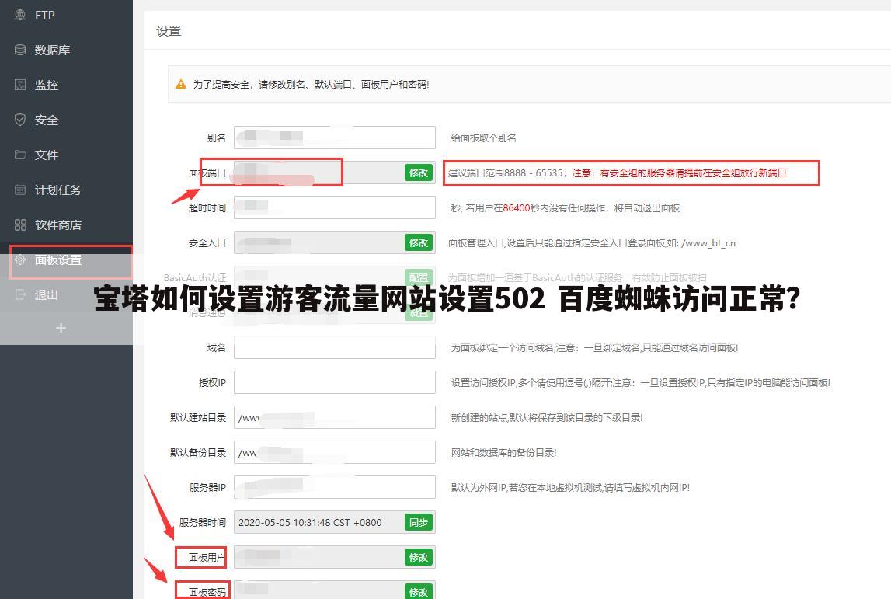Click the panel settings gear icon
Viewport: 891px width, 599px height.
pyautogui.click(x=20, y=259)
